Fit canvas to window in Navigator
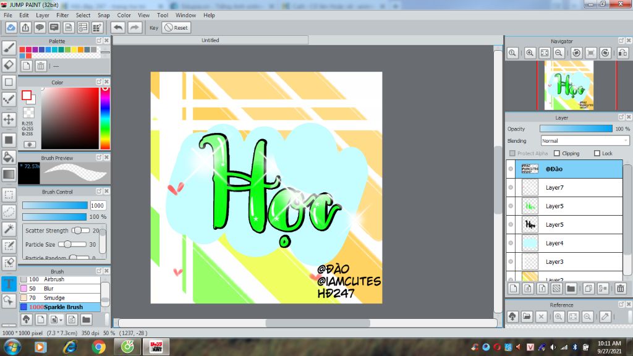The width and height of the screenshot is (633, 356). coord(544,53)
